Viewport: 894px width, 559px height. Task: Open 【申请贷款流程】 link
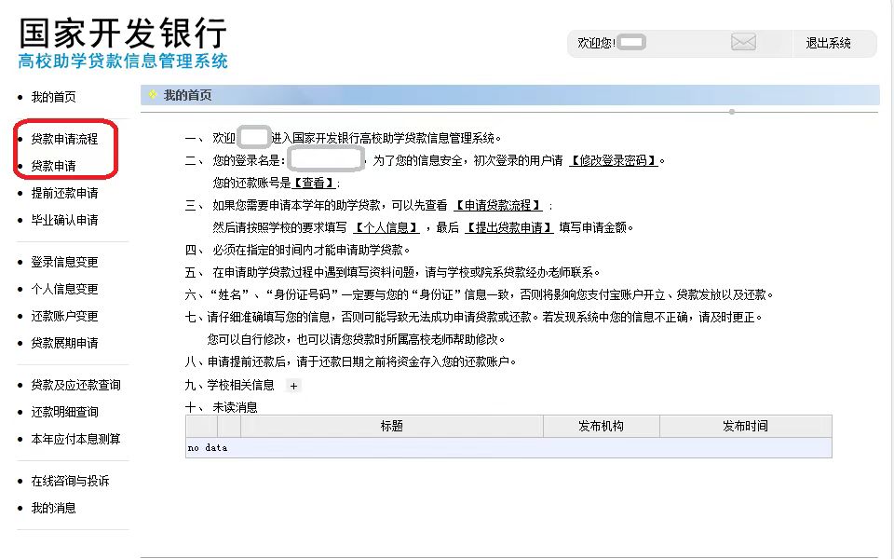point(498,205)
